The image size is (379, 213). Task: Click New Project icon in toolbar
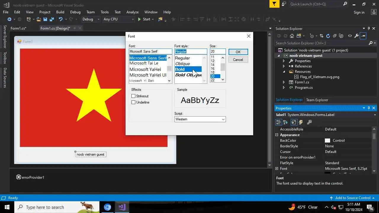coord(29,19)
